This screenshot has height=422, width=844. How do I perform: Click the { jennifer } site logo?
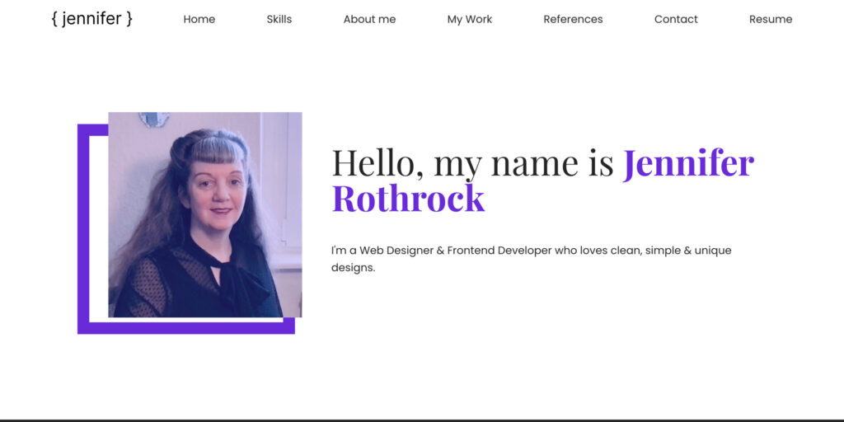click(91, 18)
